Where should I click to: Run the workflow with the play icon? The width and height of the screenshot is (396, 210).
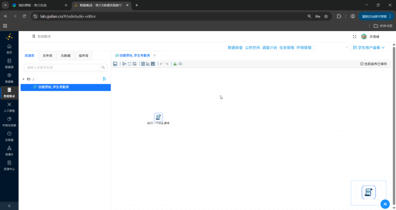(124, 64)
